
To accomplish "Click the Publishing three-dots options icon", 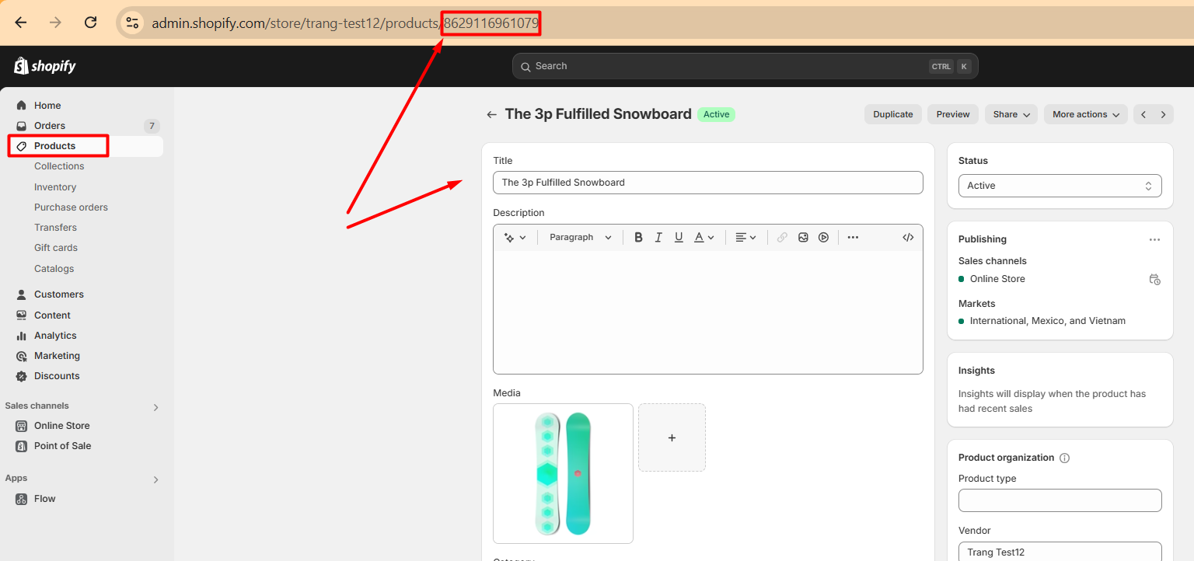I will point(1154,240).
